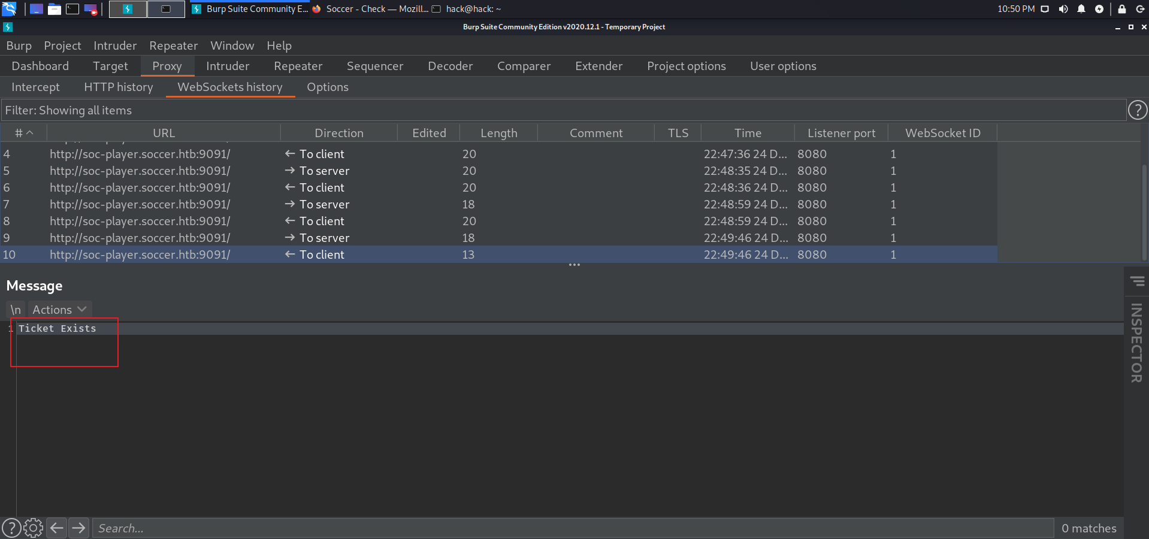
Task: Select WebSocket message row 10
Action: click(x=499, y=255)
